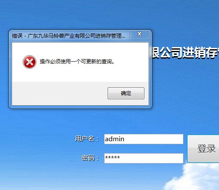Click the 确定 button in error dialog

click(126, 93)
